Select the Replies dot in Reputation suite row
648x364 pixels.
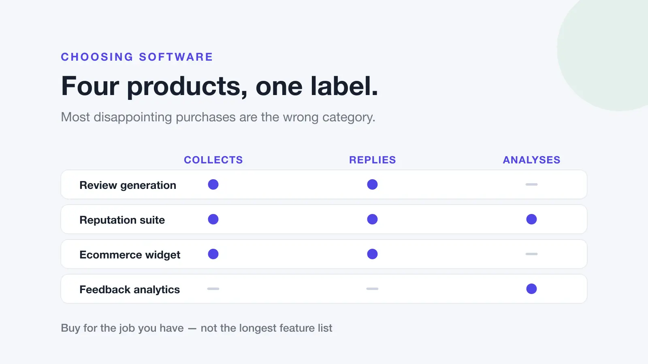(372, 219)
